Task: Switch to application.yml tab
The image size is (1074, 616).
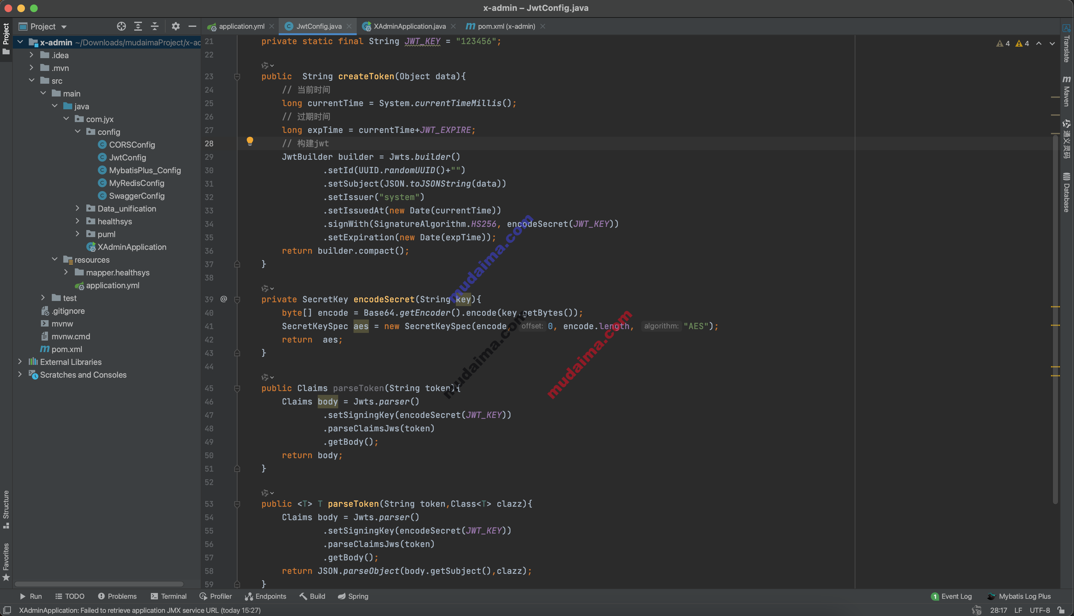Action: 241,26
